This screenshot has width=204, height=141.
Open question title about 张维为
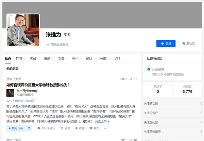tap(38, 85)
